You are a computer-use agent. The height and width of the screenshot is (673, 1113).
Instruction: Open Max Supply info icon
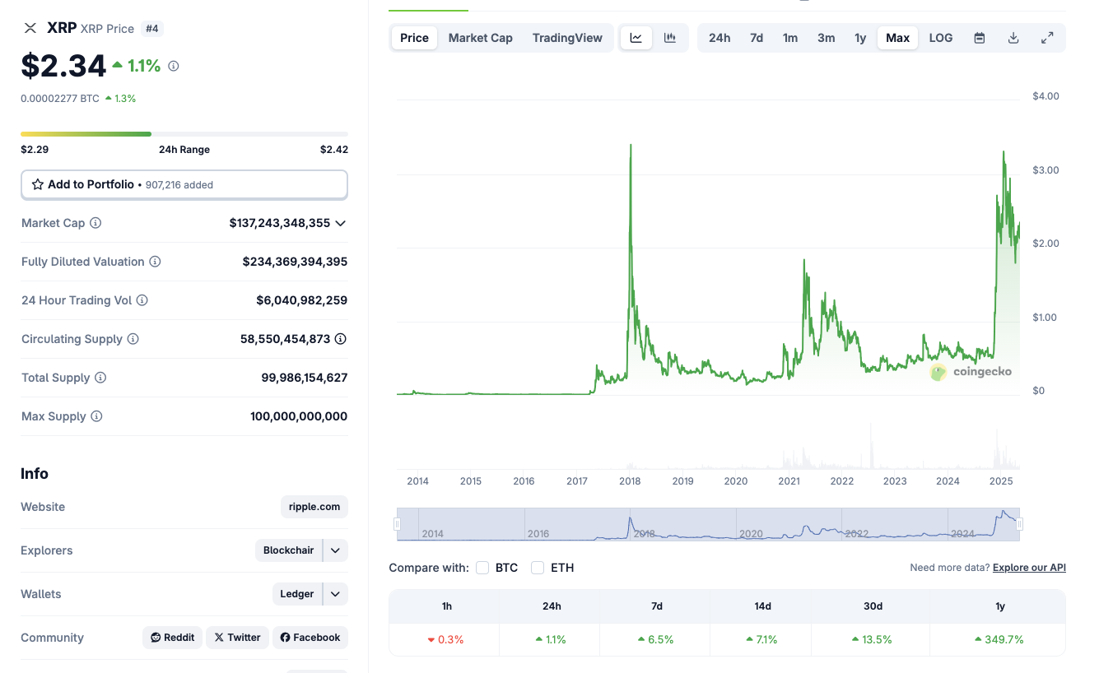click(96, 416)
